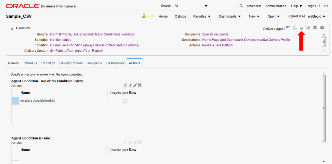Click the Advanced search link
This screenshot has height=164, width=332.
click(254, 6)
